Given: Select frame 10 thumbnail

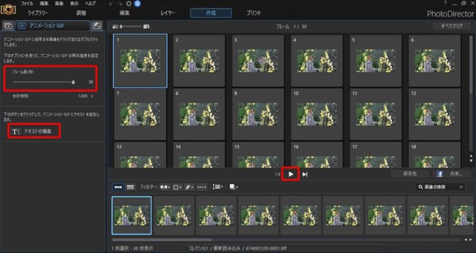Looking at the screenshot, I should (x=317, y=114).
